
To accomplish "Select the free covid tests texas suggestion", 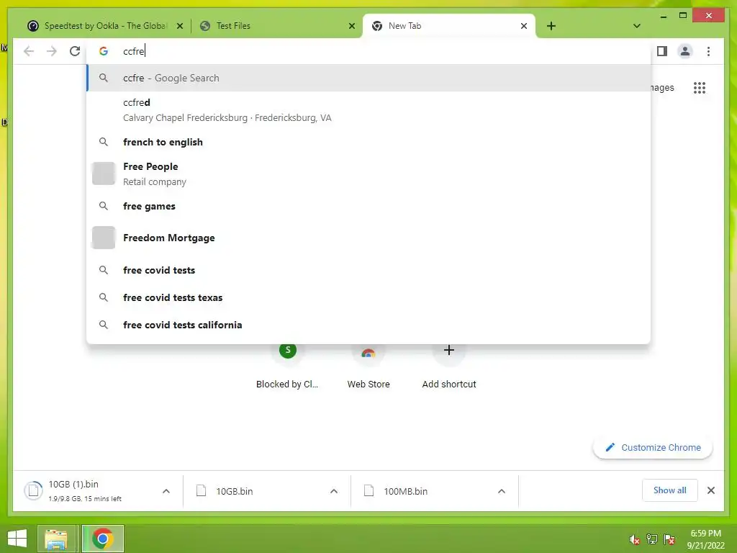I will point(368,297).
